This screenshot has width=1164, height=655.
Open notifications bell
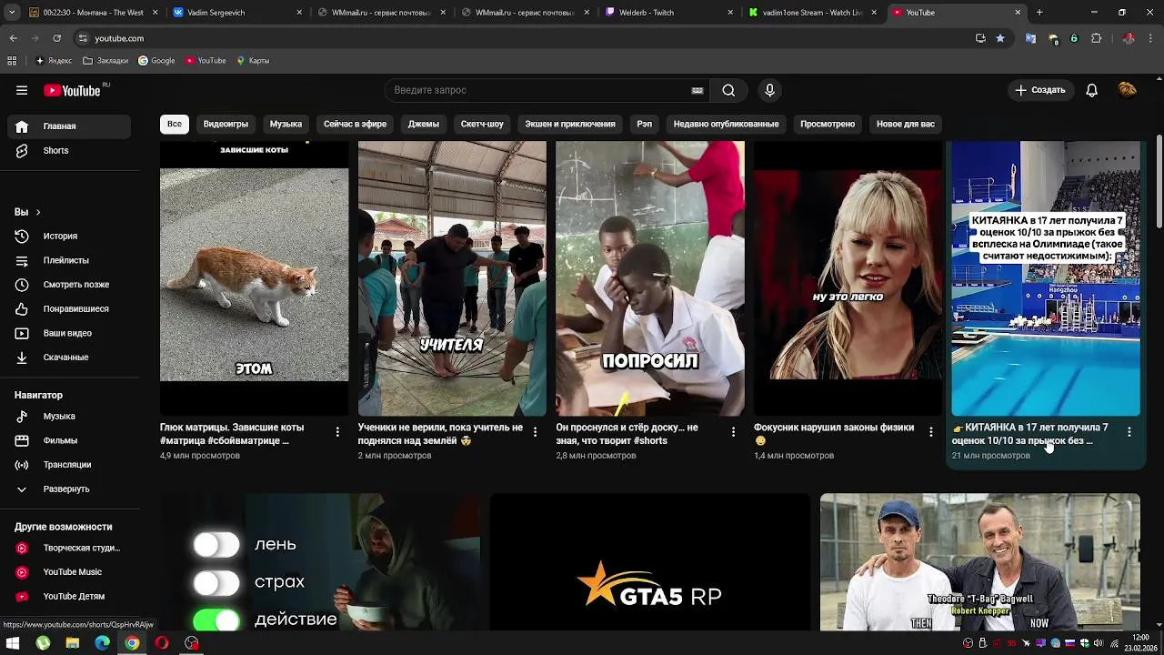(x=1092, y=90)
